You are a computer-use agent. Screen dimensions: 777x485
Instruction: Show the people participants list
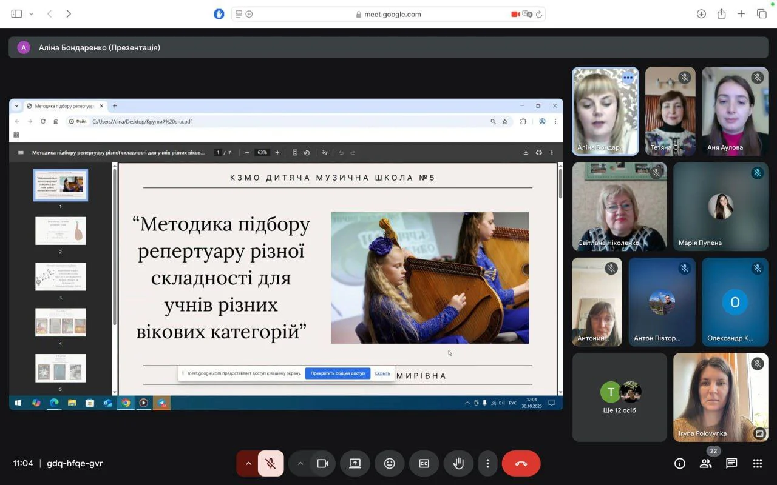[705, 463]
